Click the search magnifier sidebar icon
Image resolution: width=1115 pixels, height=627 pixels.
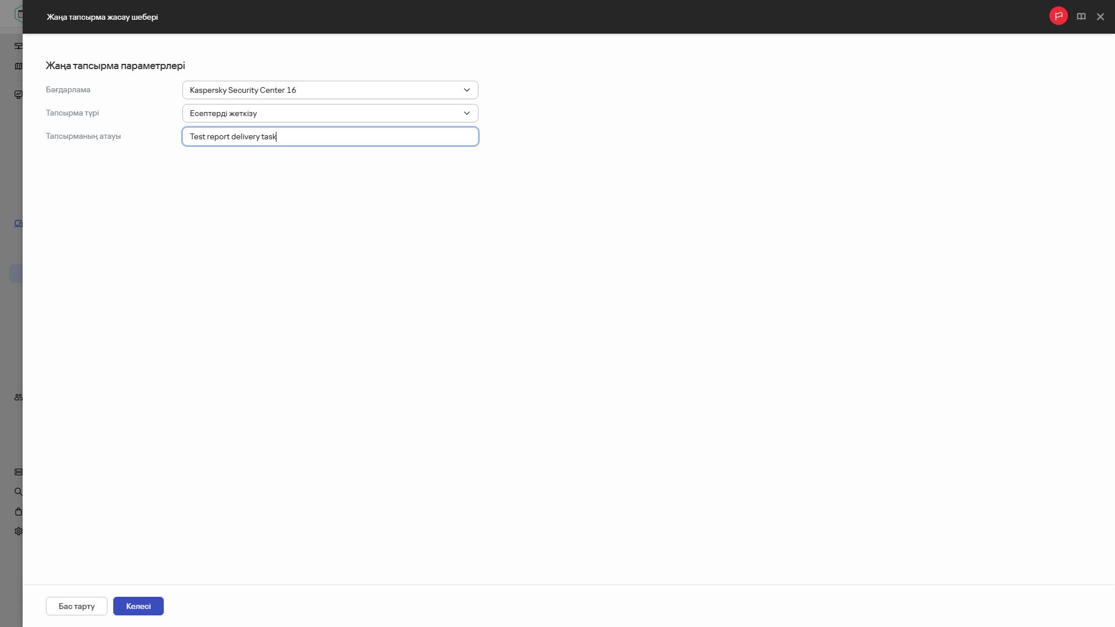click(x=19, y=492)
